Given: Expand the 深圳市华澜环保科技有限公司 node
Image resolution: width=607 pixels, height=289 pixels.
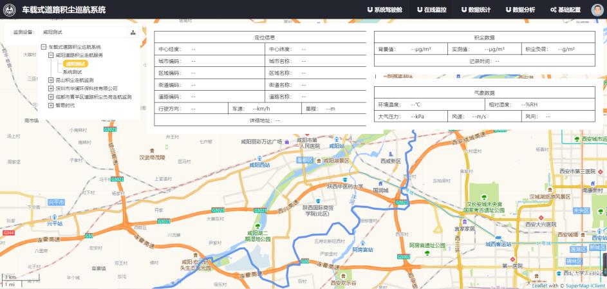Looking at the screenshot, I should (x=51, y=89).
